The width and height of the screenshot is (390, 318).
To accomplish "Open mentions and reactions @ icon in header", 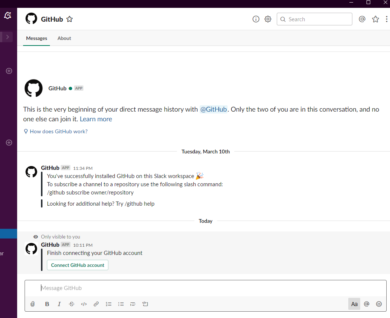I will [x=362, y=19].
